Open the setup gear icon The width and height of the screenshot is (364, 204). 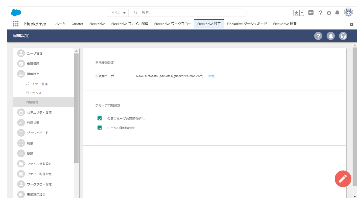tap(329, 13)
